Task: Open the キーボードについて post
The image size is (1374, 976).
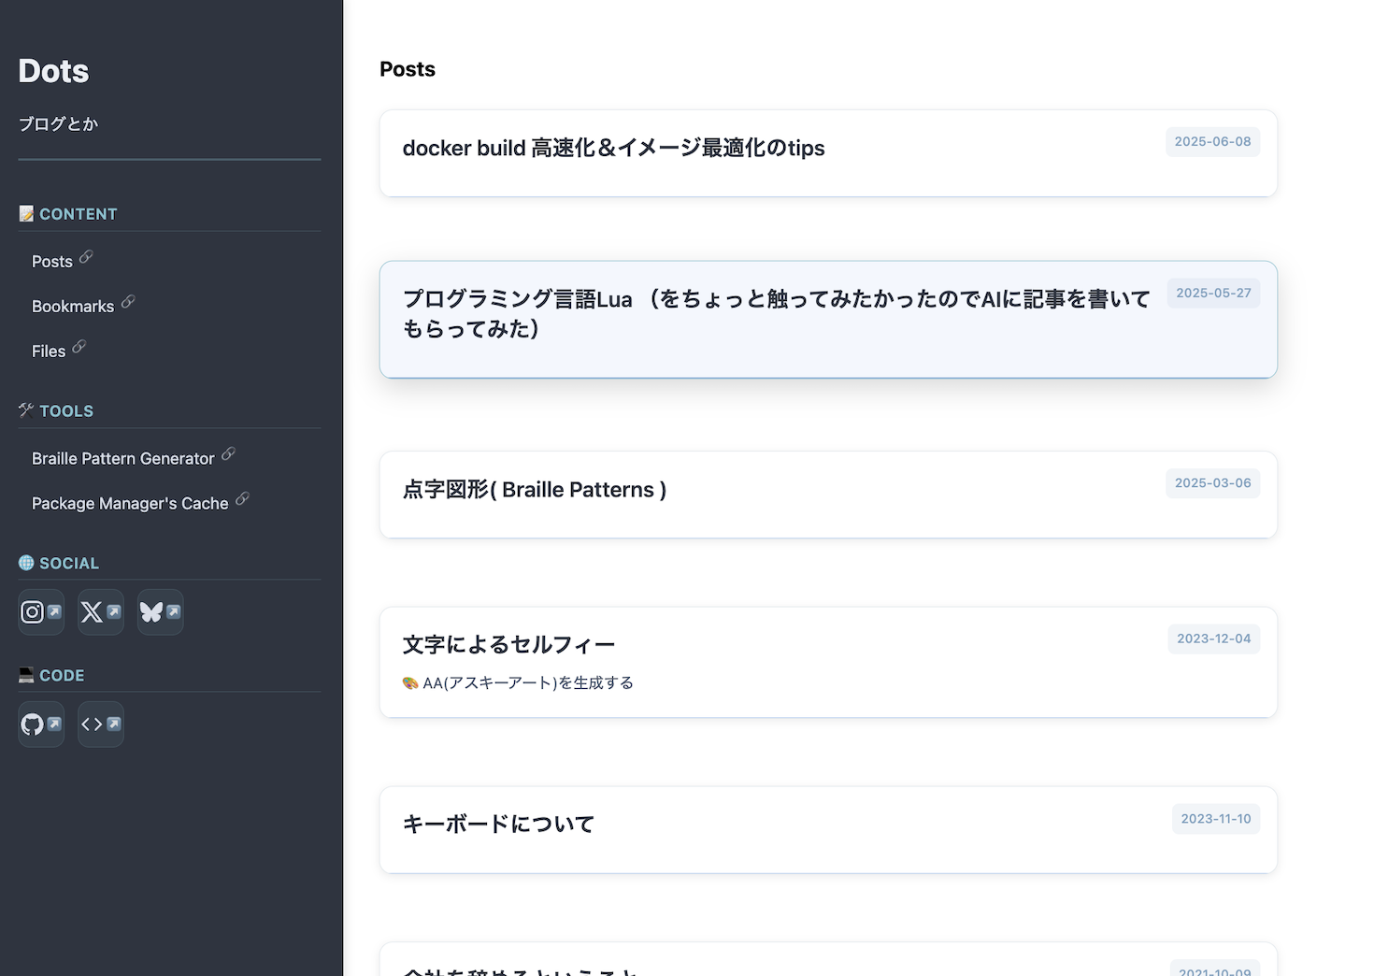Action: pos(828,830)
